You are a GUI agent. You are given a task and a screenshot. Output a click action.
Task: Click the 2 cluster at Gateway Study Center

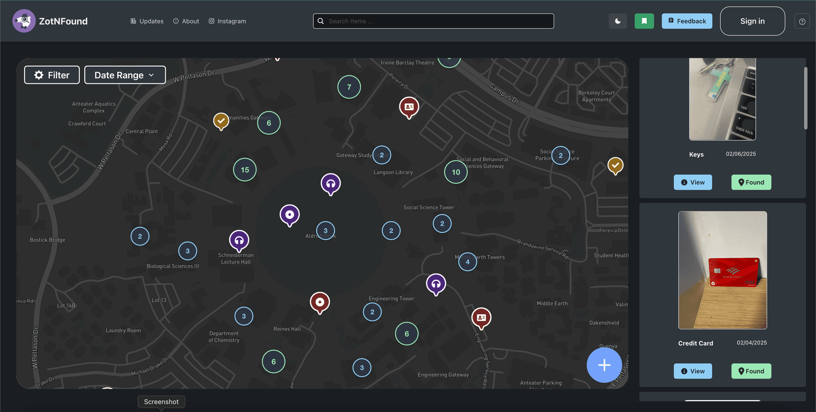(382, 155)
